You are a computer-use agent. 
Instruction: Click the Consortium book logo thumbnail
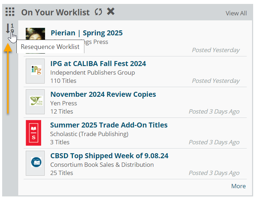tap(35, 163)
